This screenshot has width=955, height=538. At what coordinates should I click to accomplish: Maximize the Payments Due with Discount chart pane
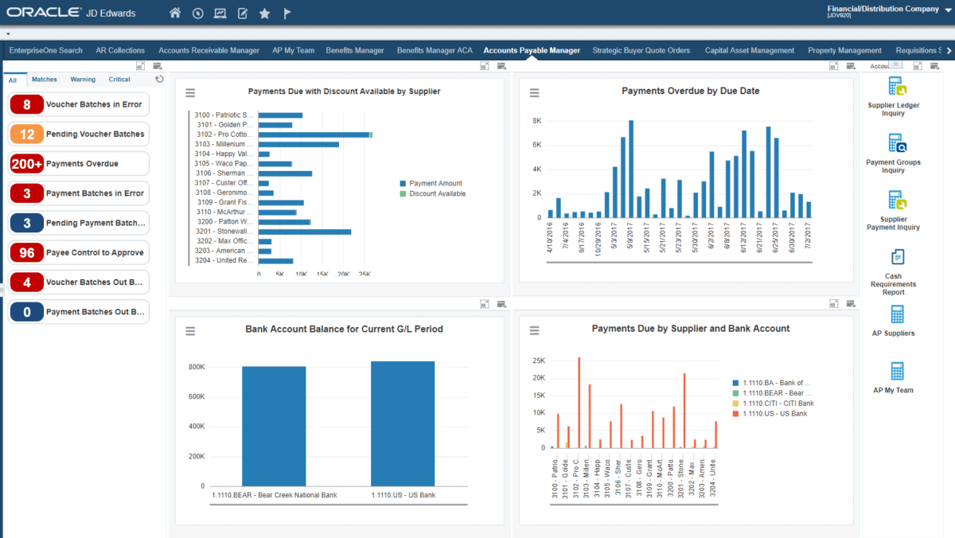point(484,66)
